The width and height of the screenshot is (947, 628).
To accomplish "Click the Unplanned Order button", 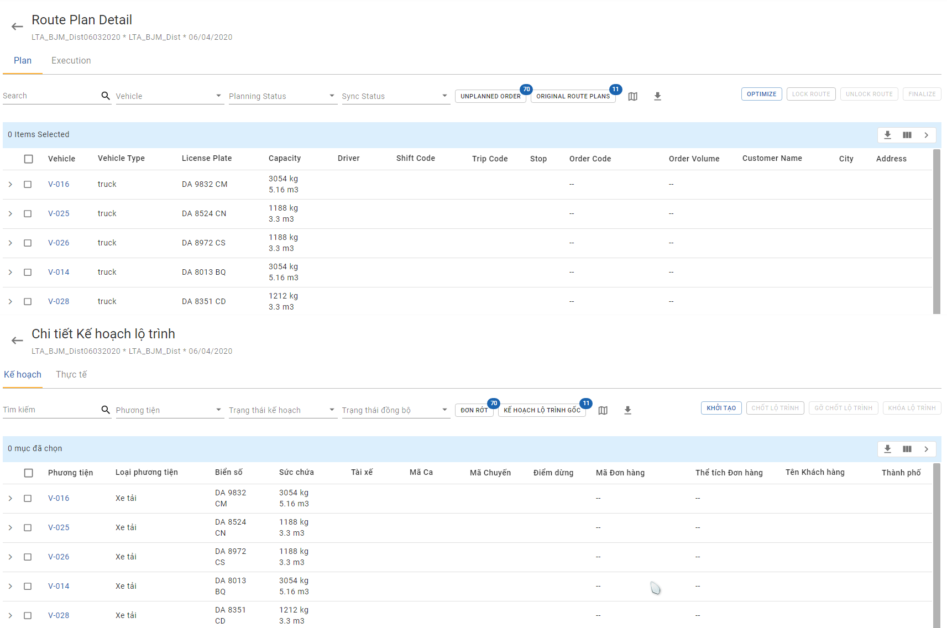I will [490, 96].
